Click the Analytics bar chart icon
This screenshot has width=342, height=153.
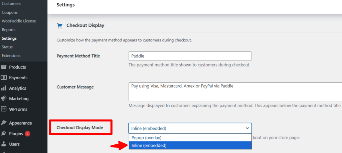[x=3, y=88]
